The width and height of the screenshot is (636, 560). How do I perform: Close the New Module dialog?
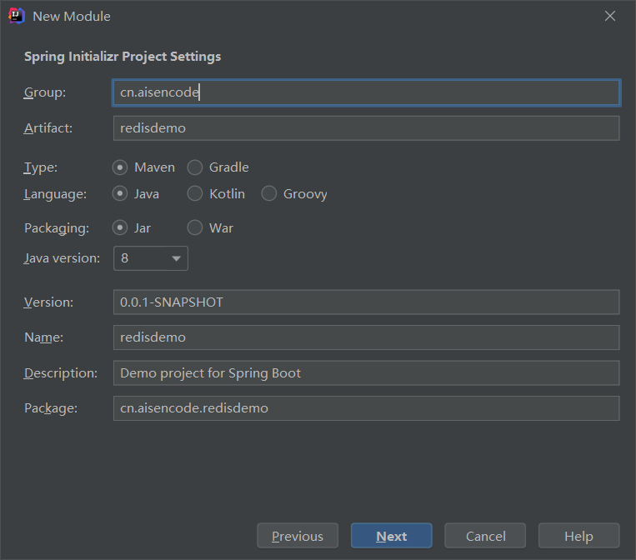(x=609, y=16)
